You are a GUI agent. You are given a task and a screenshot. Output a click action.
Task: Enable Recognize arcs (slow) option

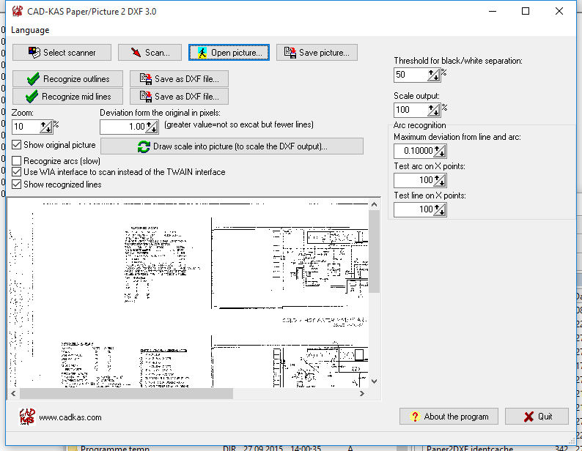coord(17,160)
